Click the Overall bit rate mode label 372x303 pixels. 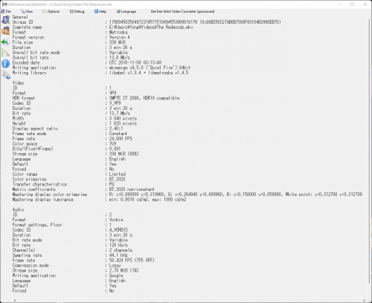(36, 53)
